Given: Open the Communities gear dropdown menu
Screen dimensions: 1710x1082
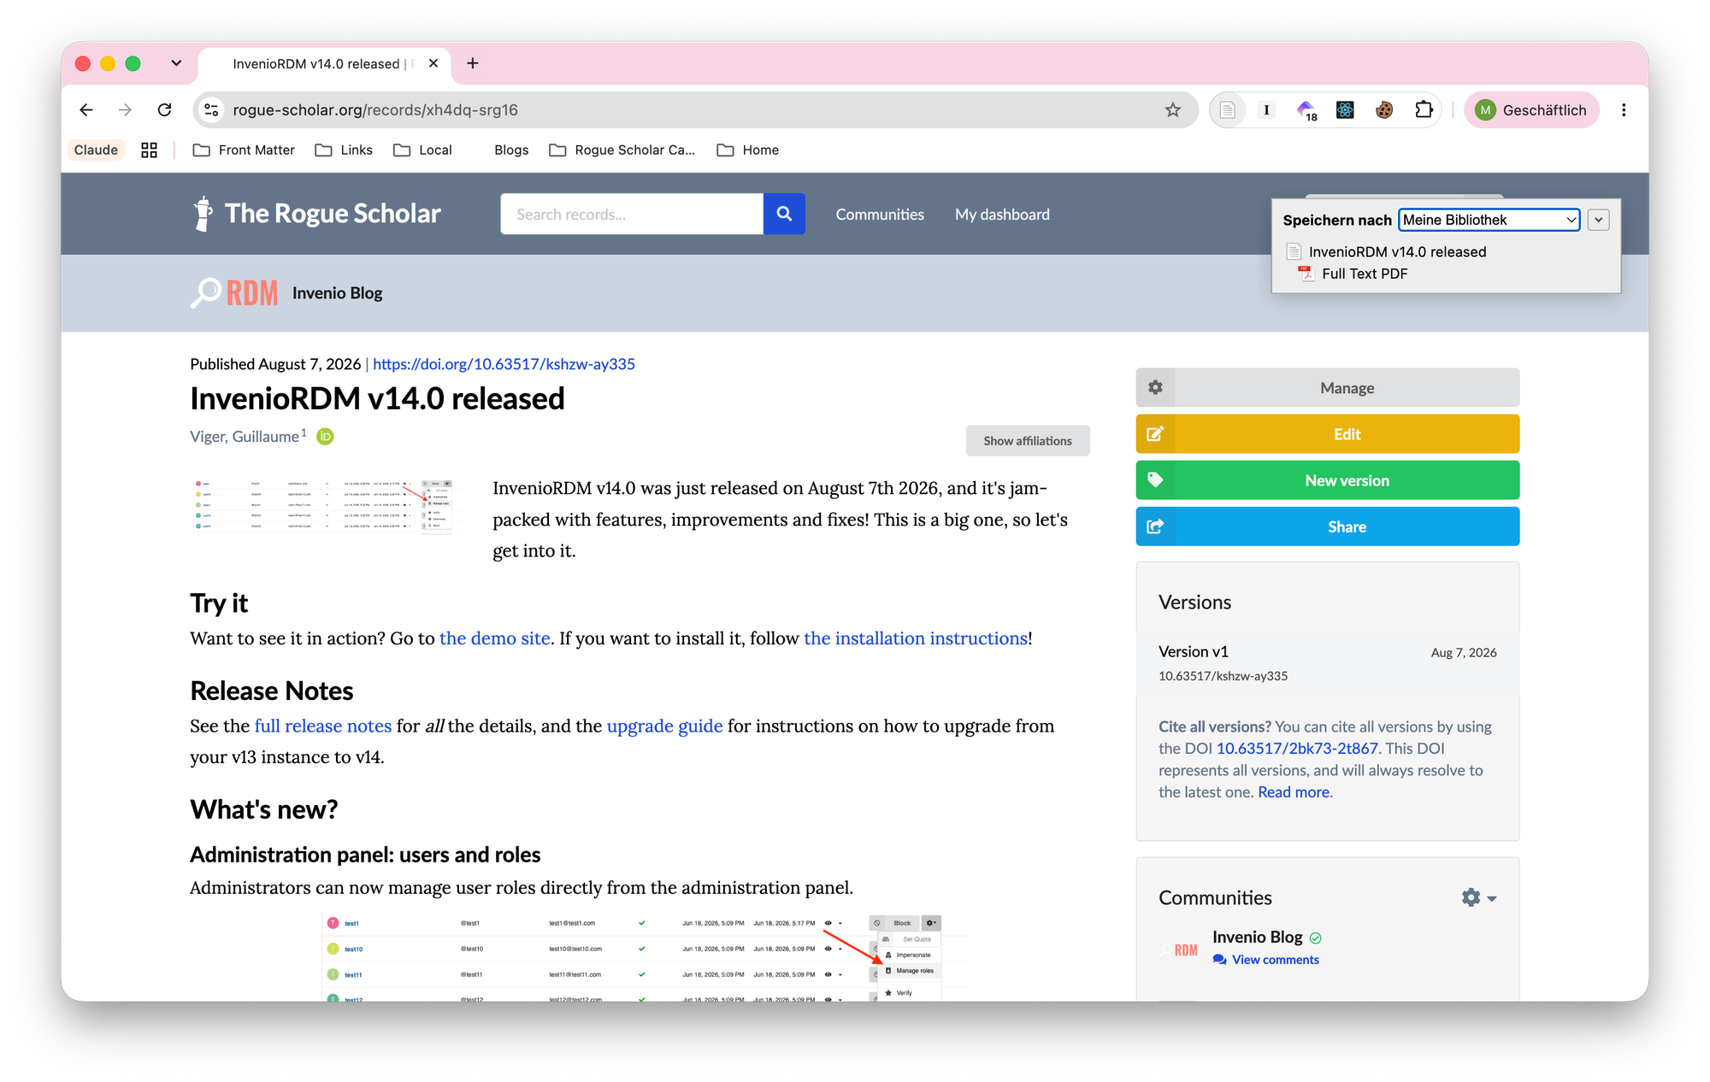Looking at the screenshot, I should pyautogui.click(x=1478, y=897).
